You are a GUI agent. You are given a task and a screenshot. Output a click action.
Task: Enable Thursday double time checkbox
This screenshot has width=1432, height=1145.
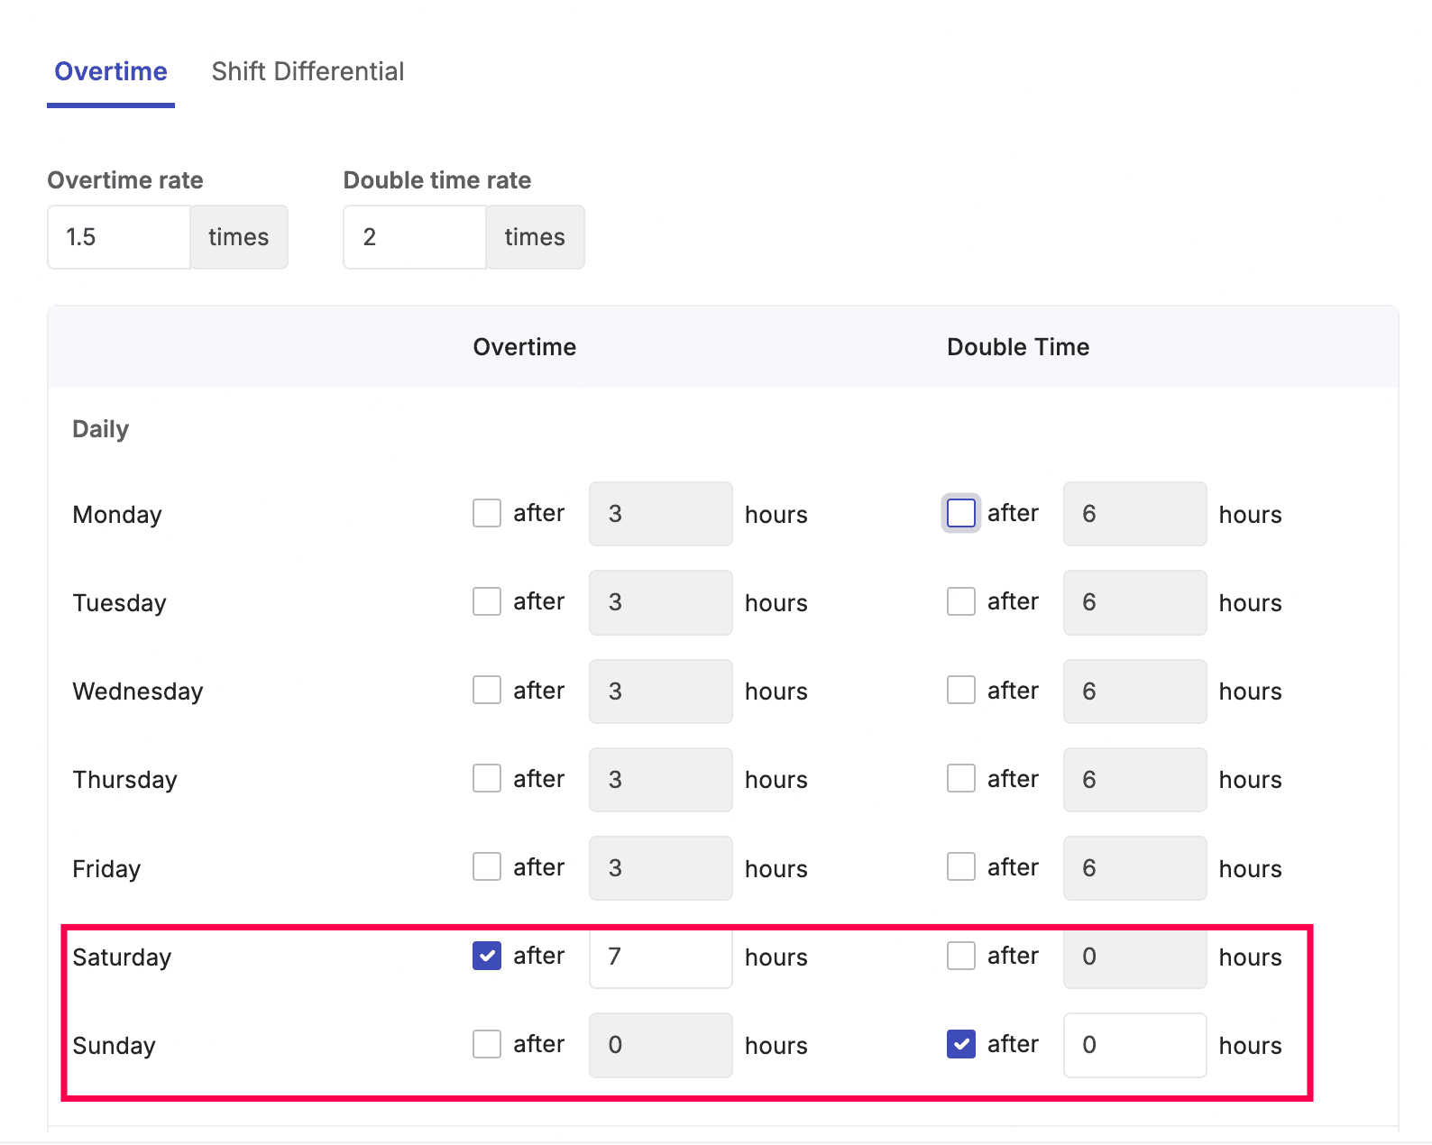coord(961,778)
